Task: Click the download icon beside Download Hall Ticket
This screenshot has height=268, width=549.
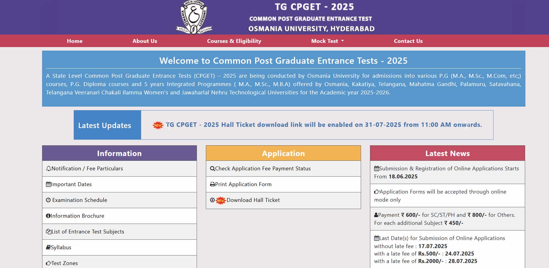Action: point(212,200)
